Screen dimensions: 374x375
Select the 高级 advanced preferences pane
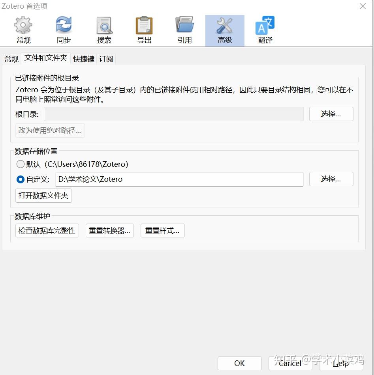225,30
